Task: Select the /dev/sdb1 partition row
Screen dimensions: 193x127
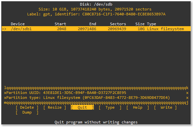Action: tap(96, 29)
